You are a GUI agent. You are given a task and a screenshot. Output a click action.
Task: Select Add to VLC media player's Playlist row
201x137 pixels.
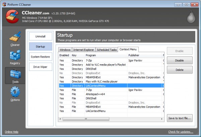click(111, 64)
